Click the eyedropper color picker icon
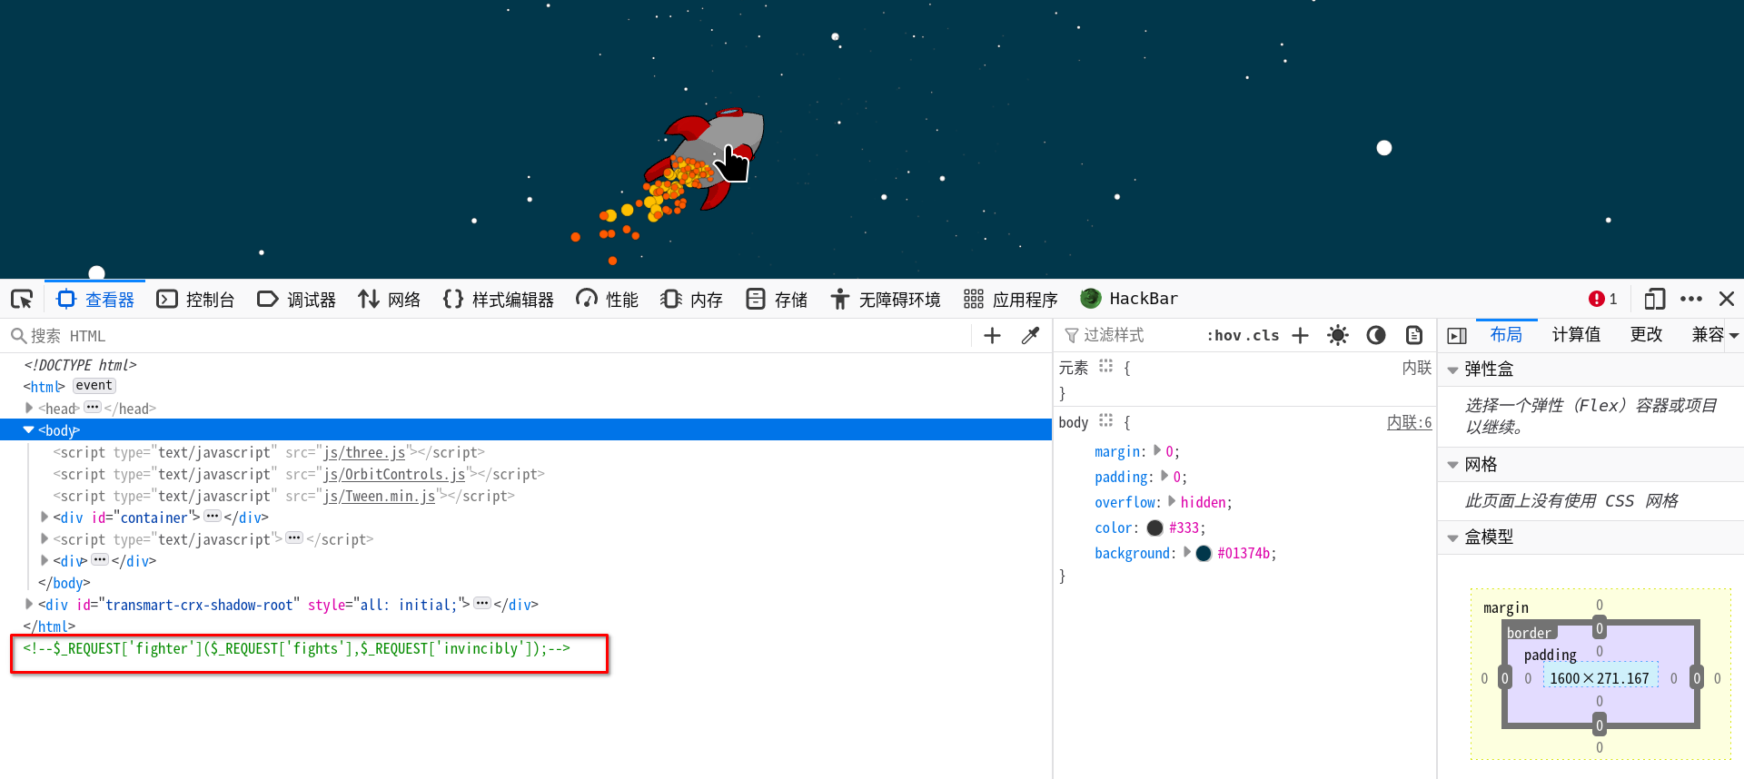This screenshot has width=1744, height=779. coord(1030,336)
